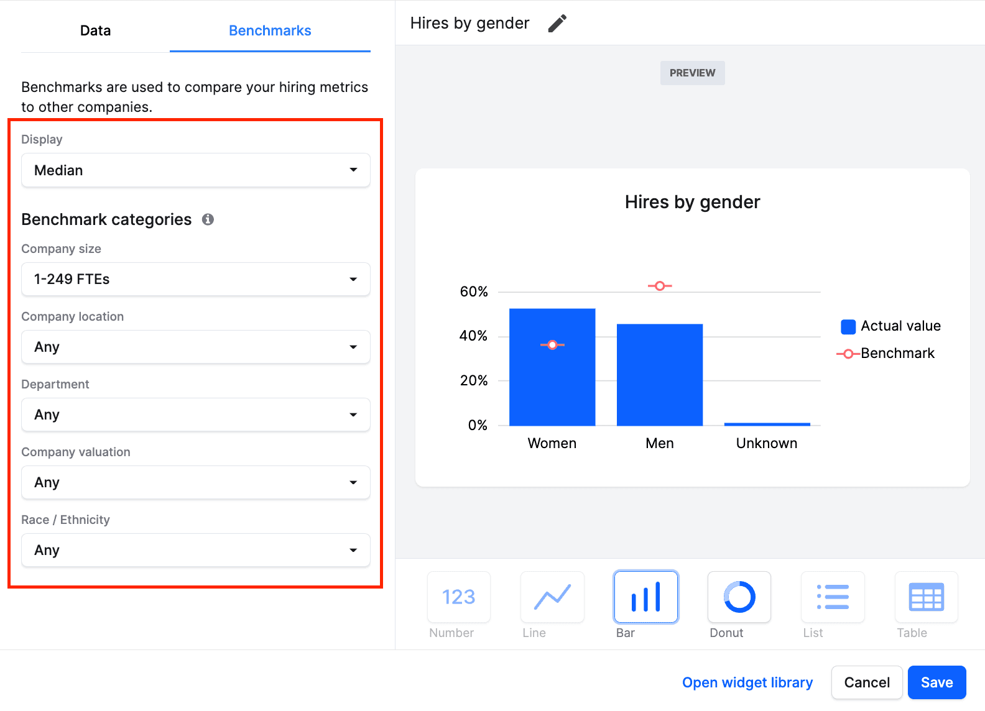The height and width of the screenshot is (711, 985).
Task: Open widget library link
Action: tap(747, 682)
